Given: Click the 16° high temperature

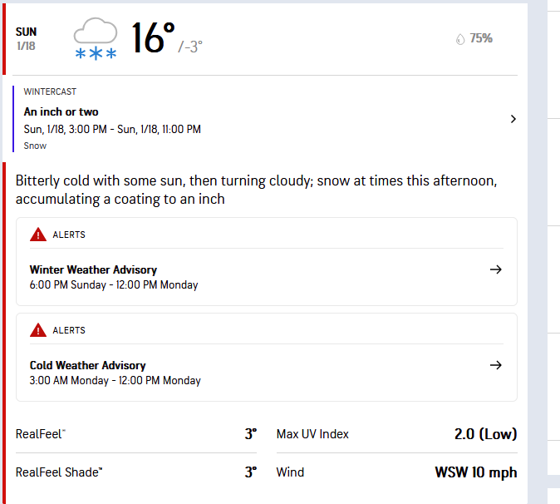Looking at the screenshot, I should 153,37.
